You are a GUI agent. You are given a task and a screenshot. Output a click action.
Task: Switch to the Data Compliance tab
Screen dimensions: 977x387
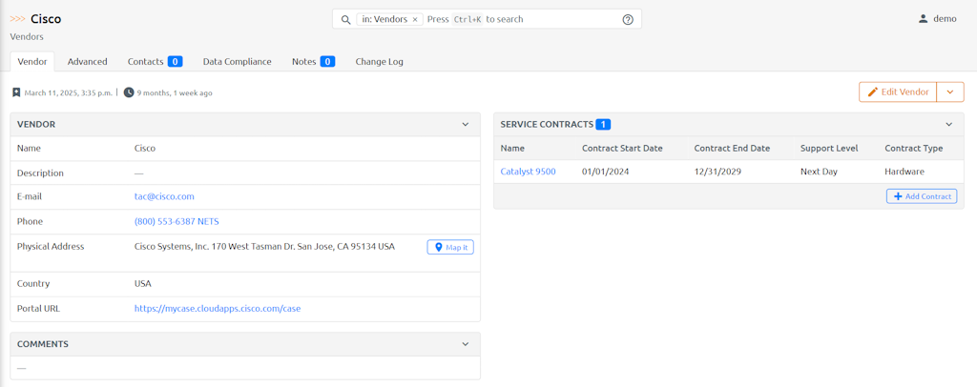click(x=237, y=61)
